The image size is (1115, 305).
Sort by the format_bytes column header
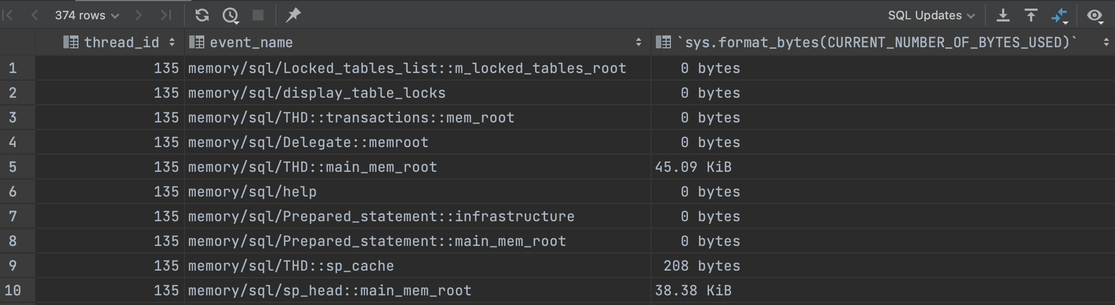coord(1106,42)
